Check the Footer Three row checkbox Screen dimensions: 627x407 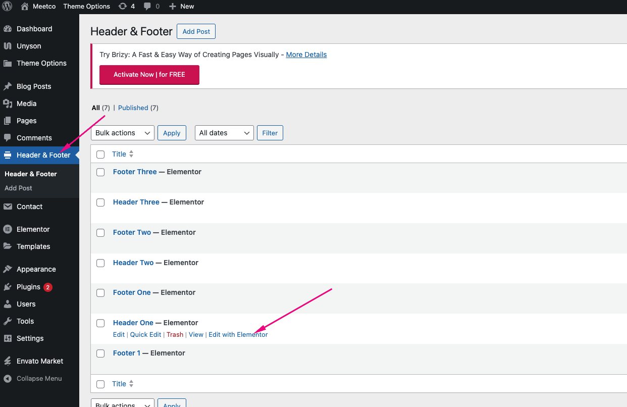(100, 172)
